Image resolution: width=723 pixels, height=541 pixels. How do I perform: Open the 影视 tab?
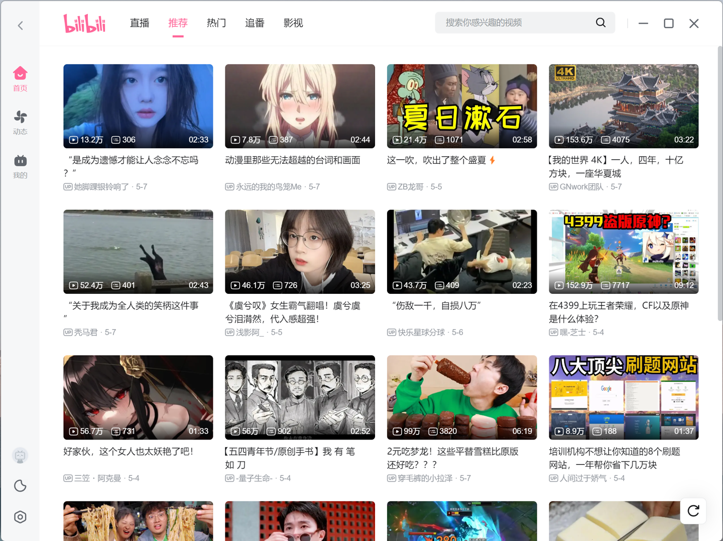(x=293, y=23)
